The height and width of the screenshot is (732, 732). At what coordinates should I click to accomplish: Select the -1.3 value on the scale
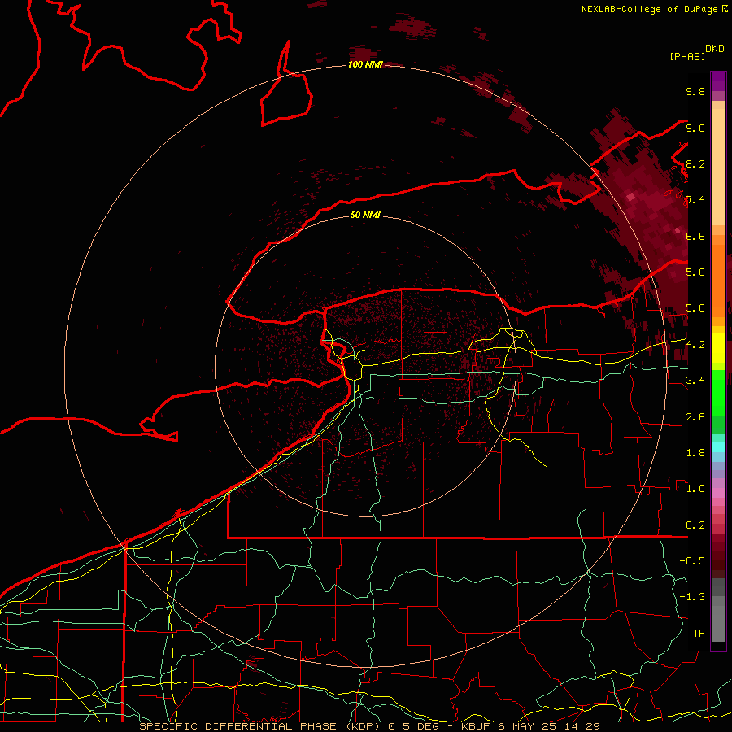(692, 597)
